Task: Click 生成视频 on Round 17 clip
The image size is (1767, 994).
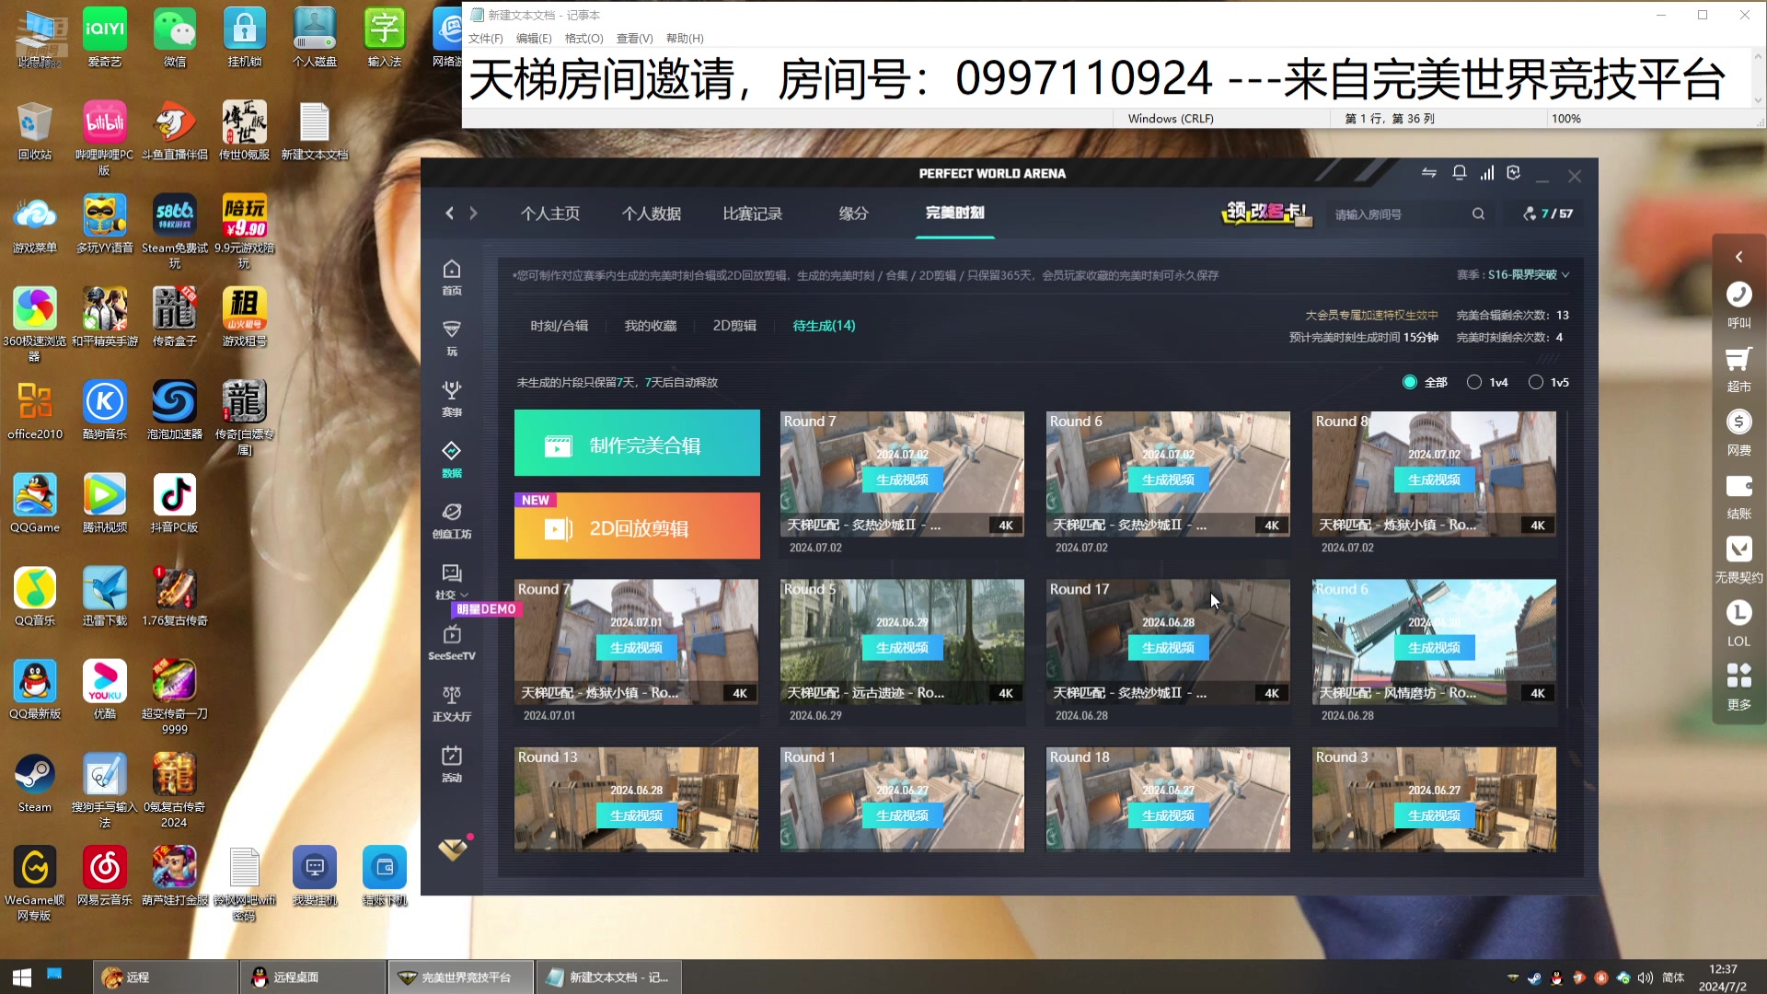Action: click(1168, 648)
